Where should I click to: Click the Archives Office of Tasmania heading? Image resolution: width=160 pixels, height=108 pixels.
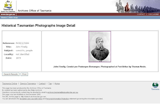click(x=34, y=11)
